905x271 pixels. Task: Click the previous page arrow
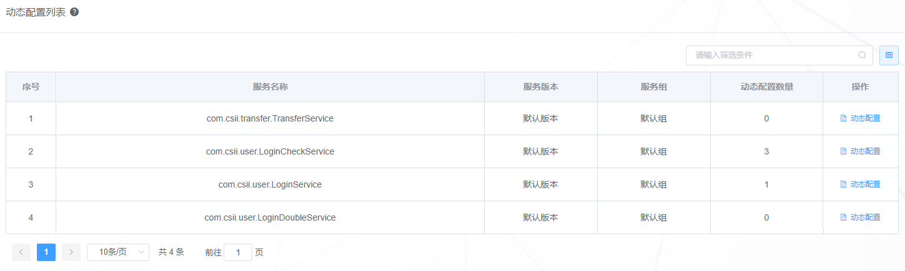(21, 252)
